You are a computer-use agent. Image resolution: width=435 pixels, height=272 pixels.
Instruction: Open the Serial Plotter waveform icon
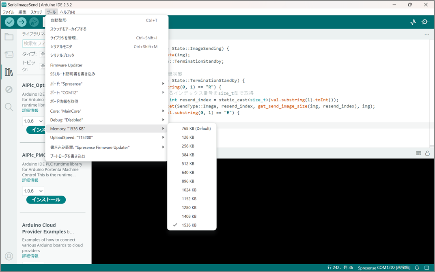pyautogui.click(x=413, y=22)
